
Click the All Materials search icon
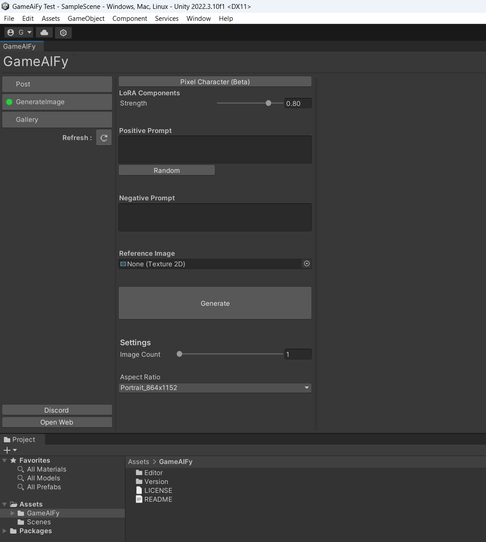[21, 469]
